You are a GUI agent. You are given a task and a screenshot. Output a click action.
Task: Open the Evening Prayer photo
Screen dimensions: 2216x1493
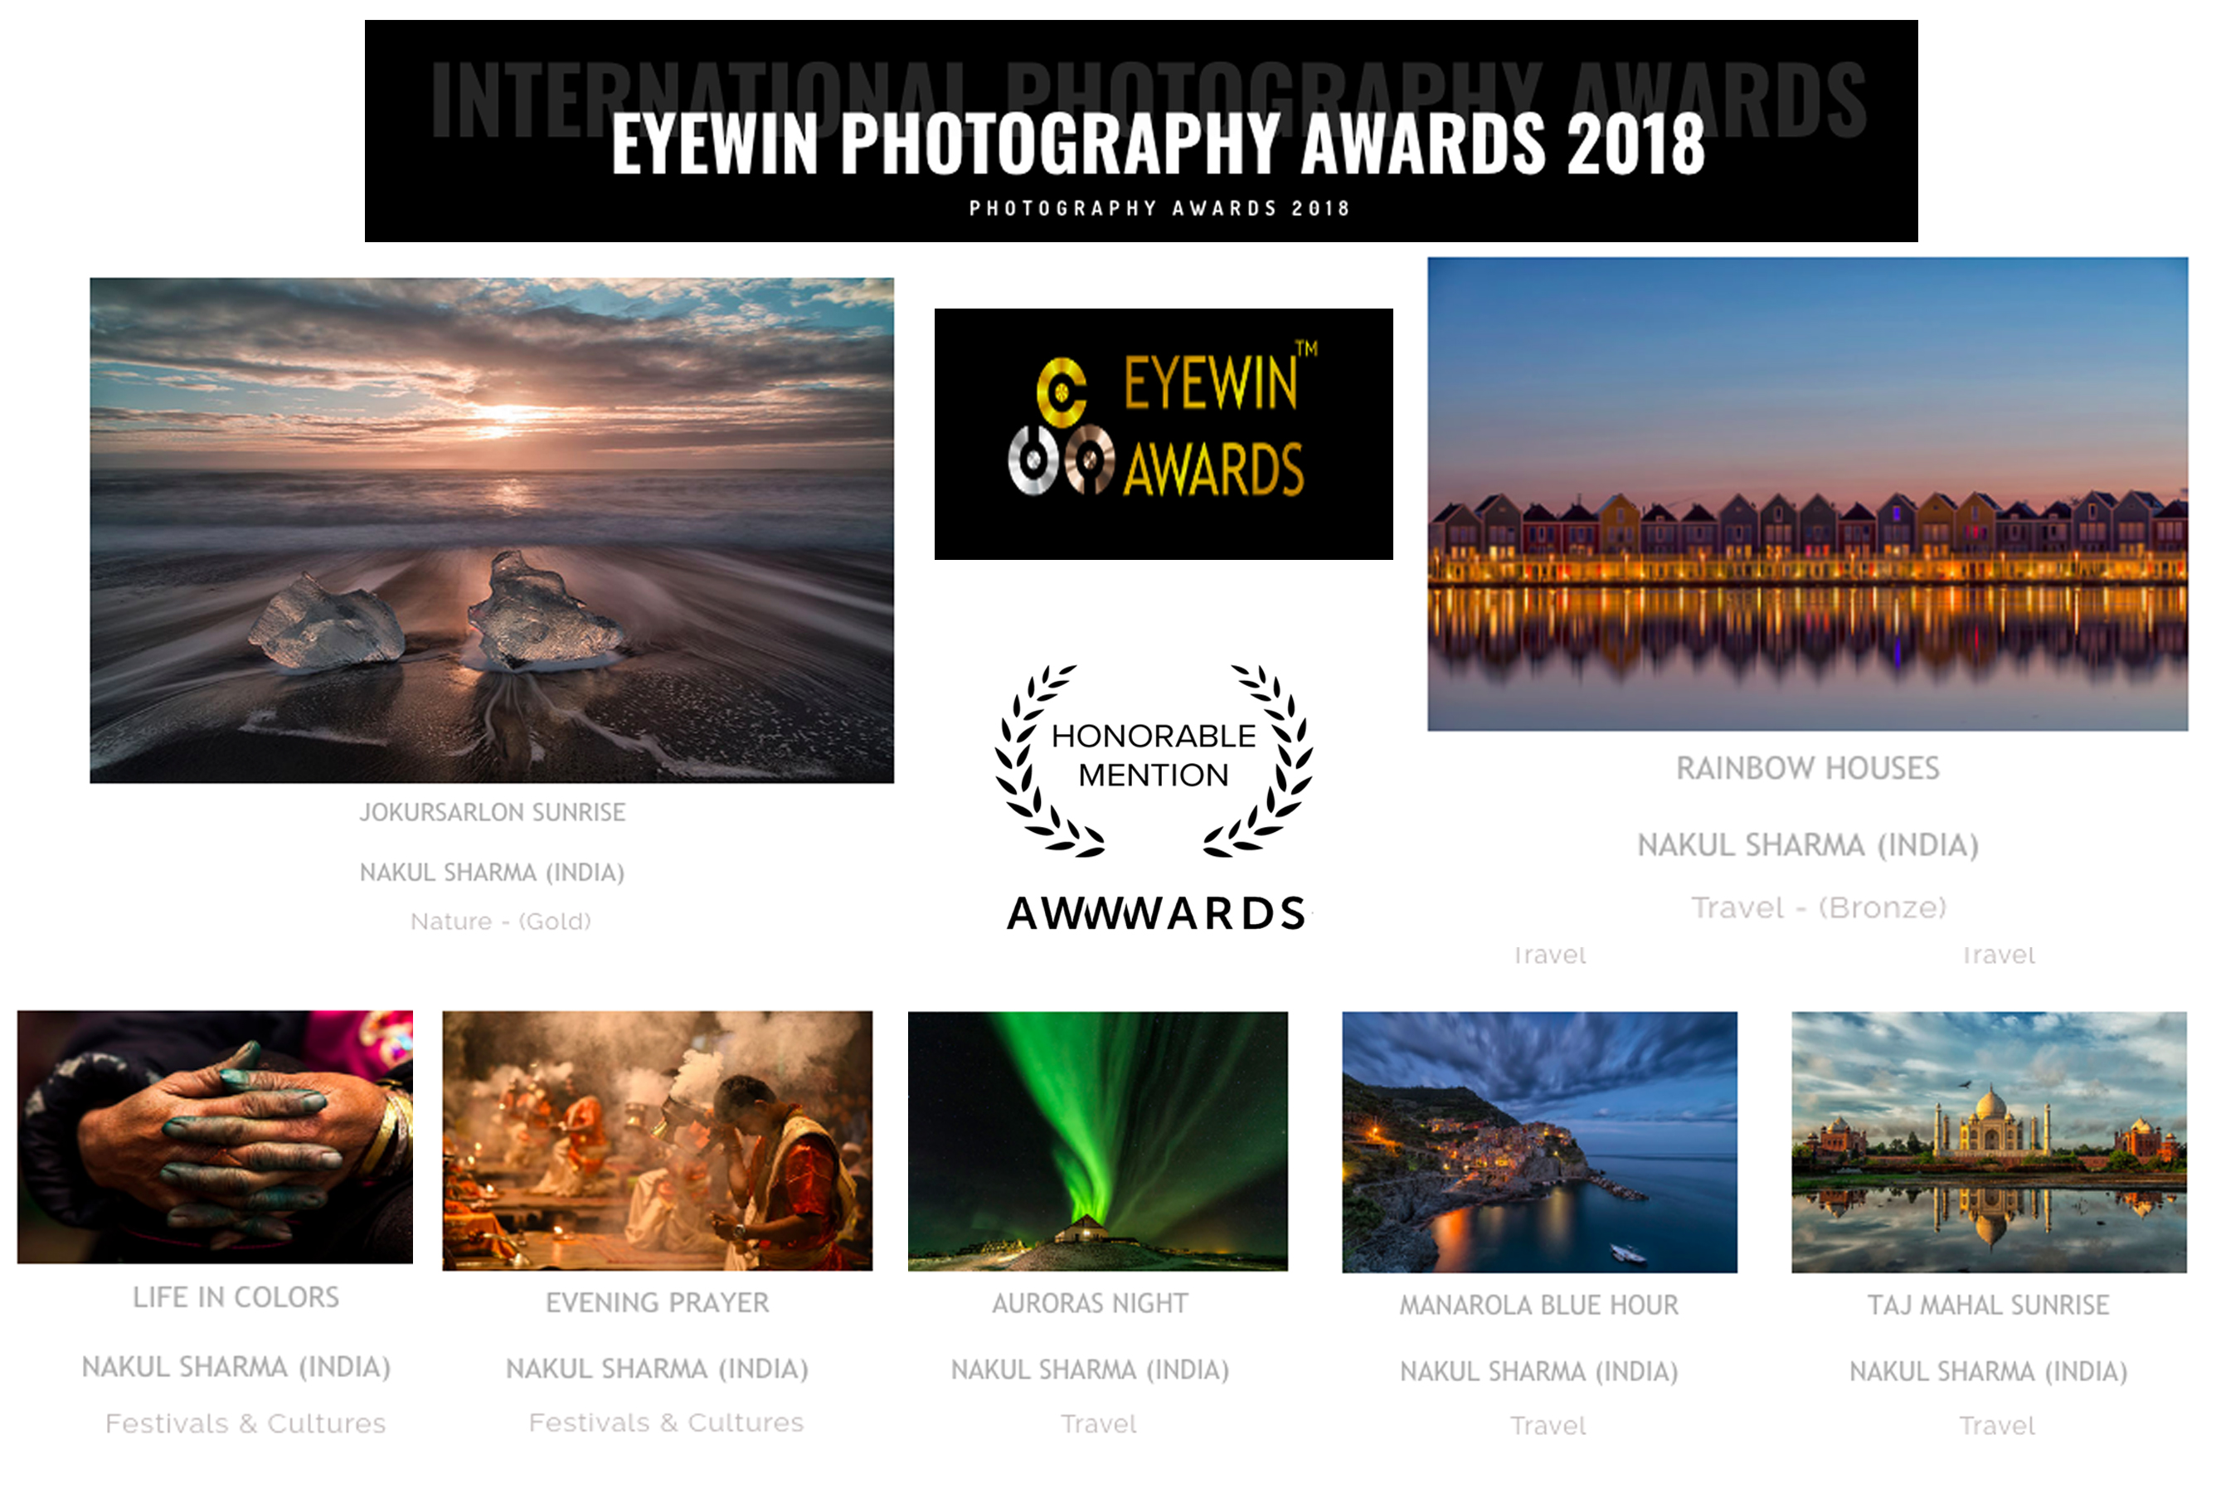657,1140
